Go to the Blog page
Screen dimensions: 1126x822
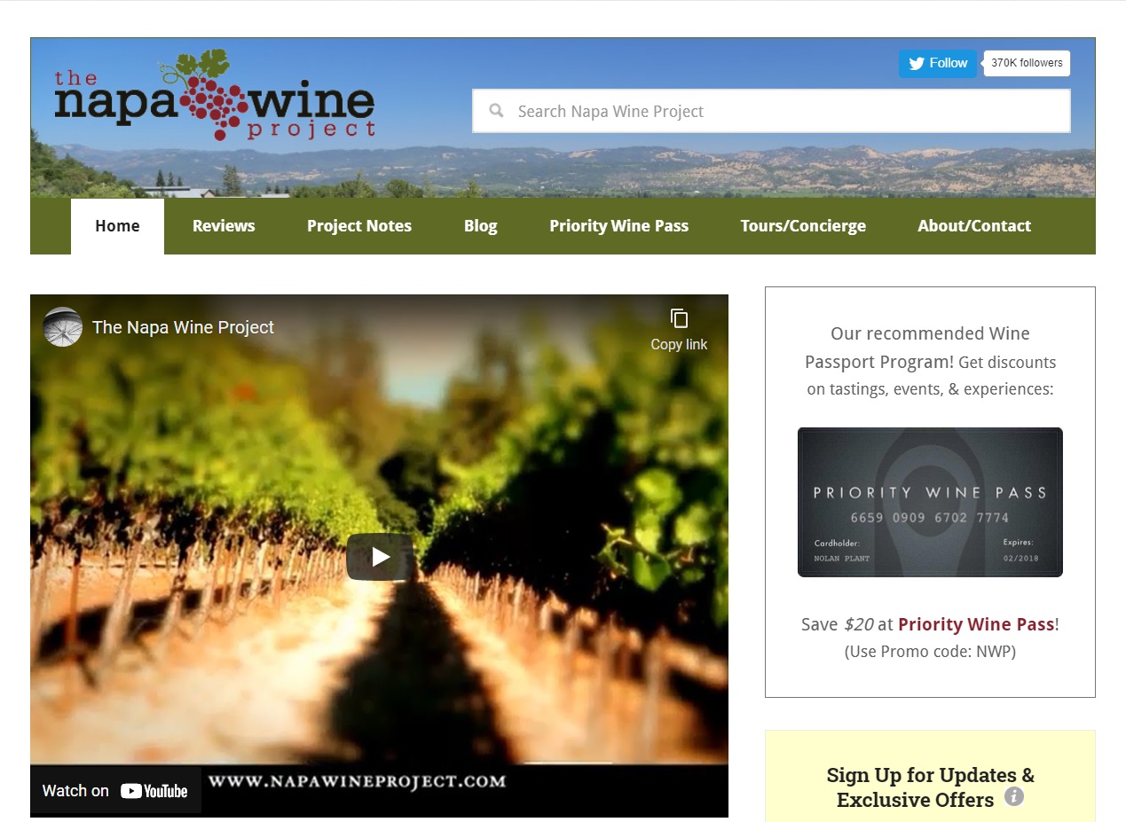[x=481, y=226]
